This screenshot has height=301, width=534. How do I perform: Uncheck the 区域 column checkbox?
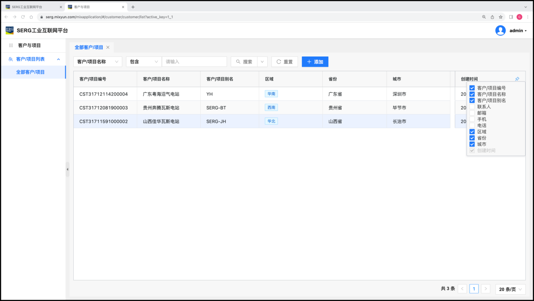(472, 132)
